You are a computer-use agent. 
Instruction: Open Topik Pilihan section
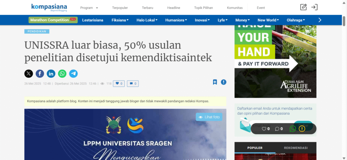[203, 8]
